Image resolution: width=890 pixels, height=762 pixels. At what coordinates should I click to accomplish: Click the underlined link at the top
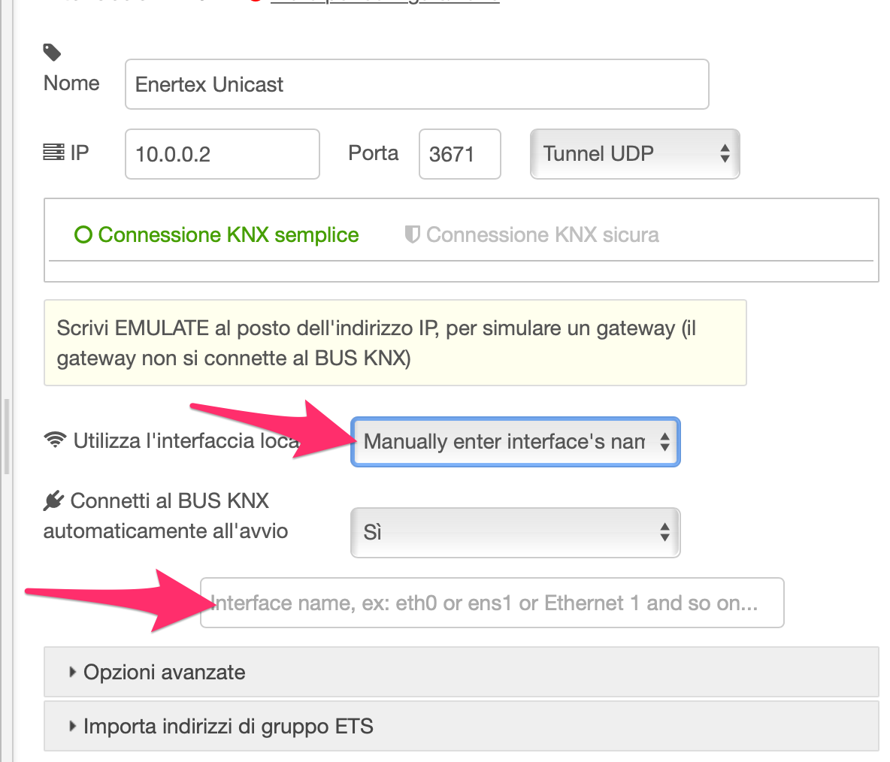383,2
